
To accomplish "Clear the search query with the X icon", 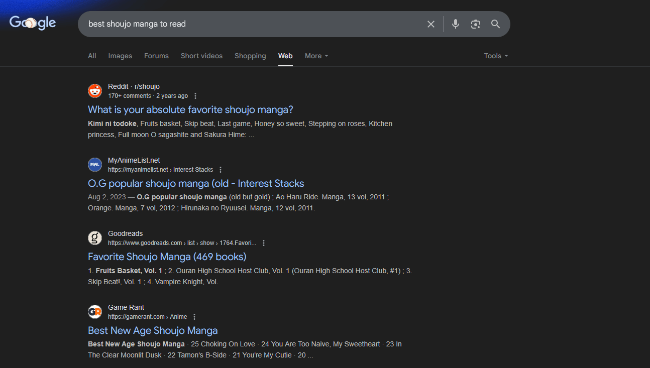I will coord(430,24).
